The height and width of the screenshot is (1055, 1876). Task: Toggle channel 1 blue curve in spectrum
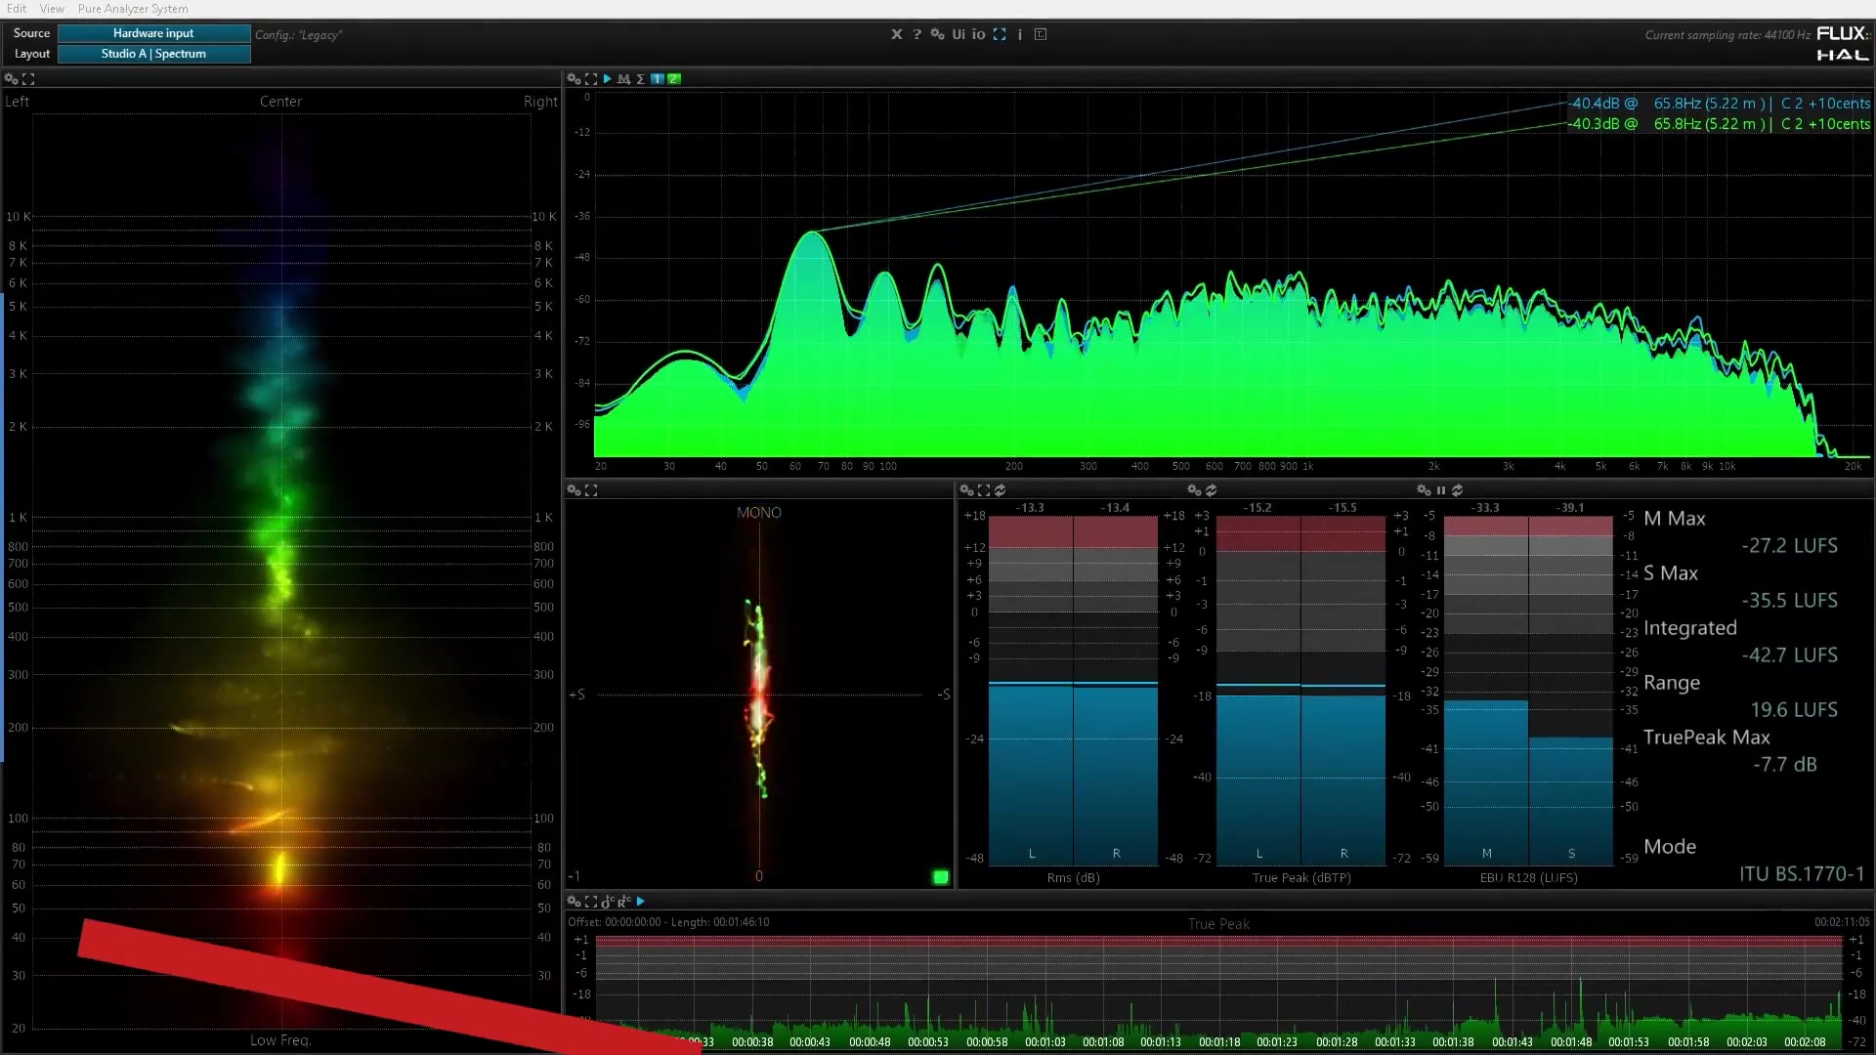click(x=658, y=79)
